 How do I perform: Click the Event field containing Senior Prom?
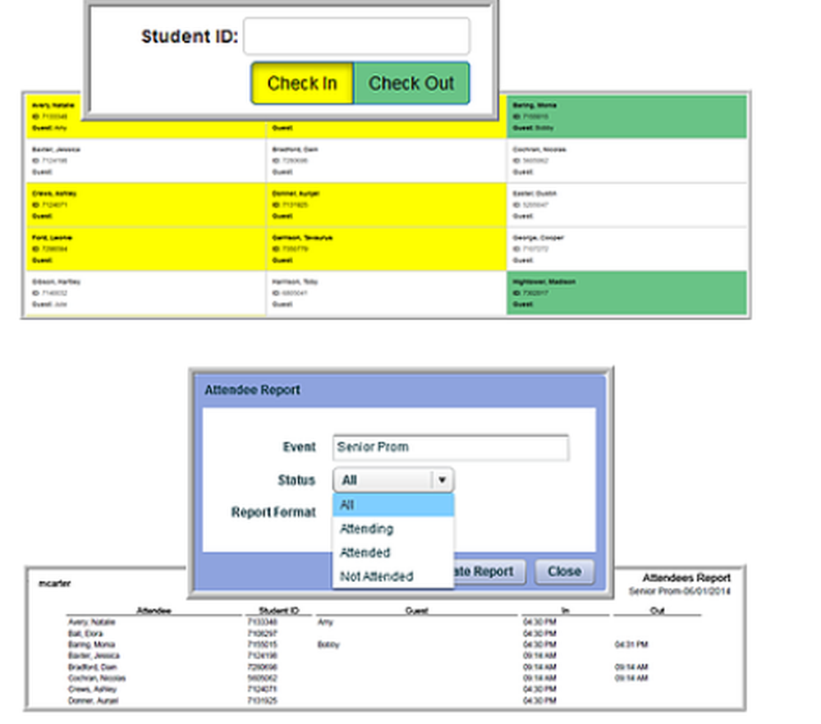(451, 447)
